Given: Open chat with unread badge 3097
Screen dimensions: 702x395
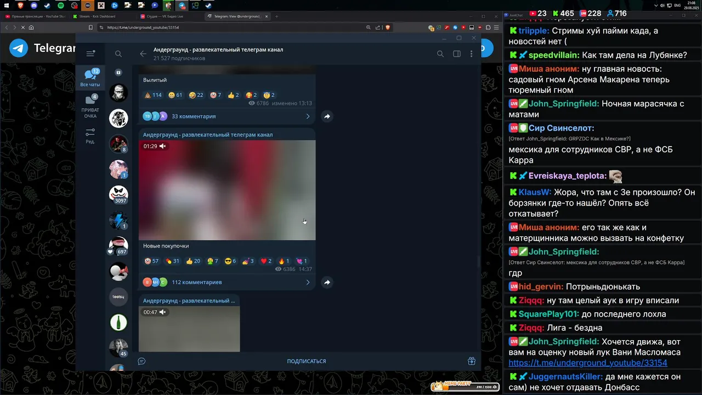Looking at the screenshot, I should coord(118,194).
